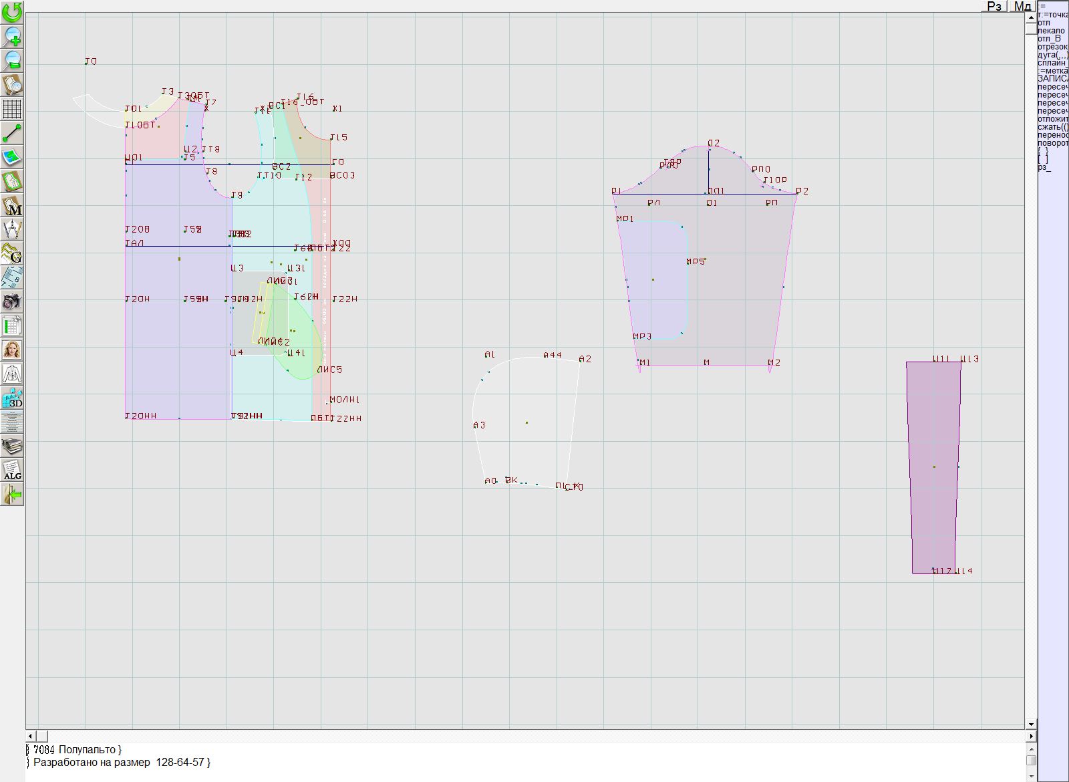Image resolution: width=1069 pixels, height=782 pixels.
Task: Open the pattern with M icon
Action: point(12,205)
